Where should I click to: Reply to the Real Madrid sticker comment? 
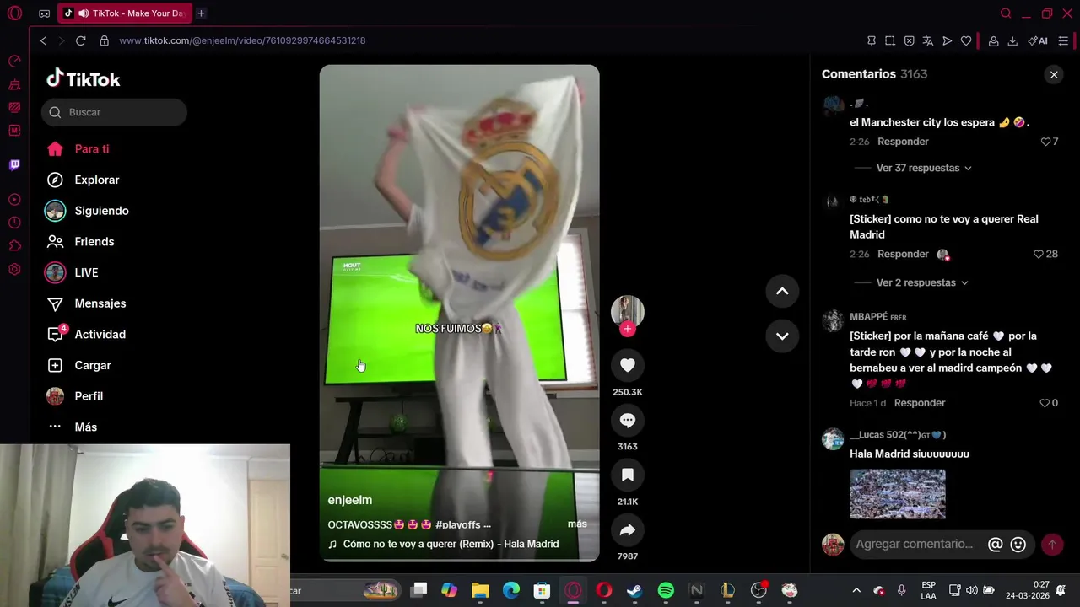(903, 254)
